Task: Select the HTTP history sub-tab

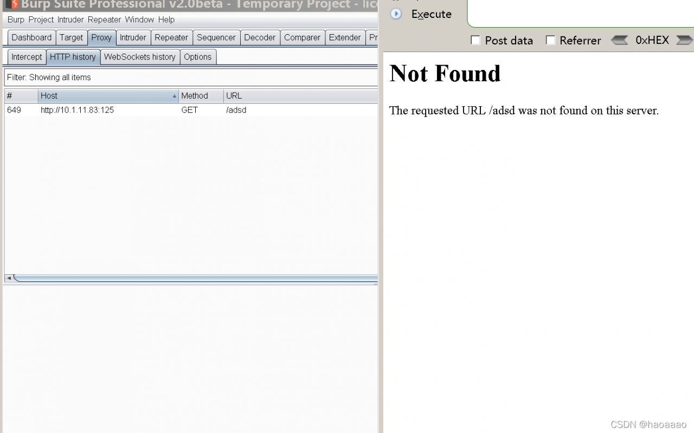Action: point(73,57)
